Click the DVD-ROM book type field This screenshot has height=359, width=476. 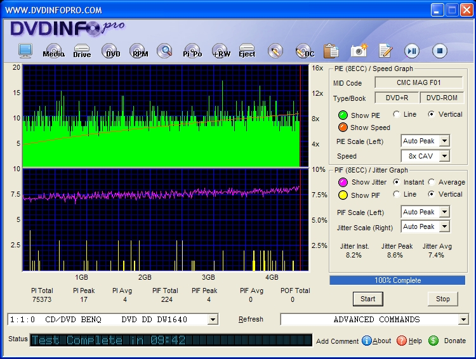point(442,98)
